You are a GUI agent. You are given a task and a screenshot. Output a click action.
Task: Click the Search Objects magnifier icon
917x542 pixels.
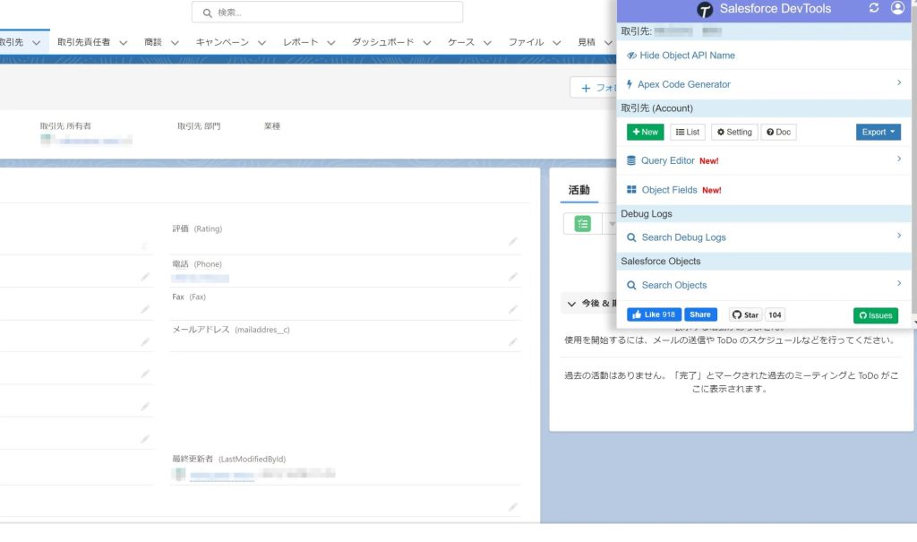pos(631,286)
